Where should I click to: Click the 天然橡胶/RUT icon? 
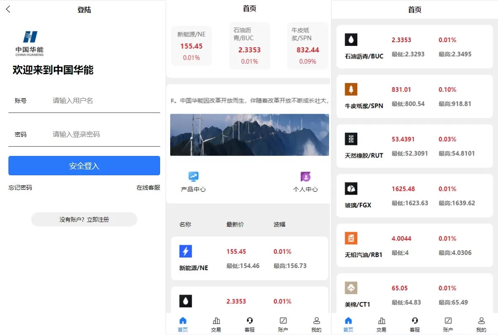pyautogui.click(x=351, y=139)
